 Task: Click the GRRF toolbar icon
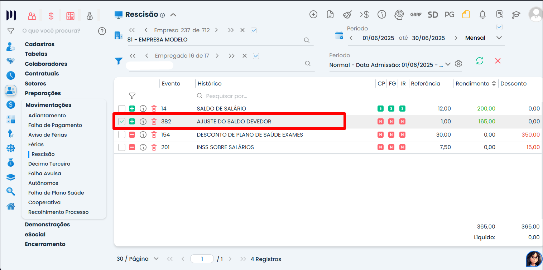tap(416, 15)
